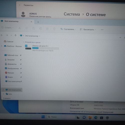The height and width of the screenshot is (125, 125).
Task: Close the Этот компьютер tab
Action: pyautogui.click(x=31, y=22)
